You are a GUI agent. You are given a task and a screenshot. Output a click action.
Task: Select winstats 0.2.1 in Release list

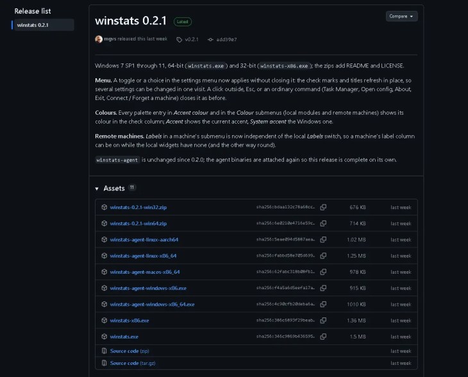(x=44, y=25)
